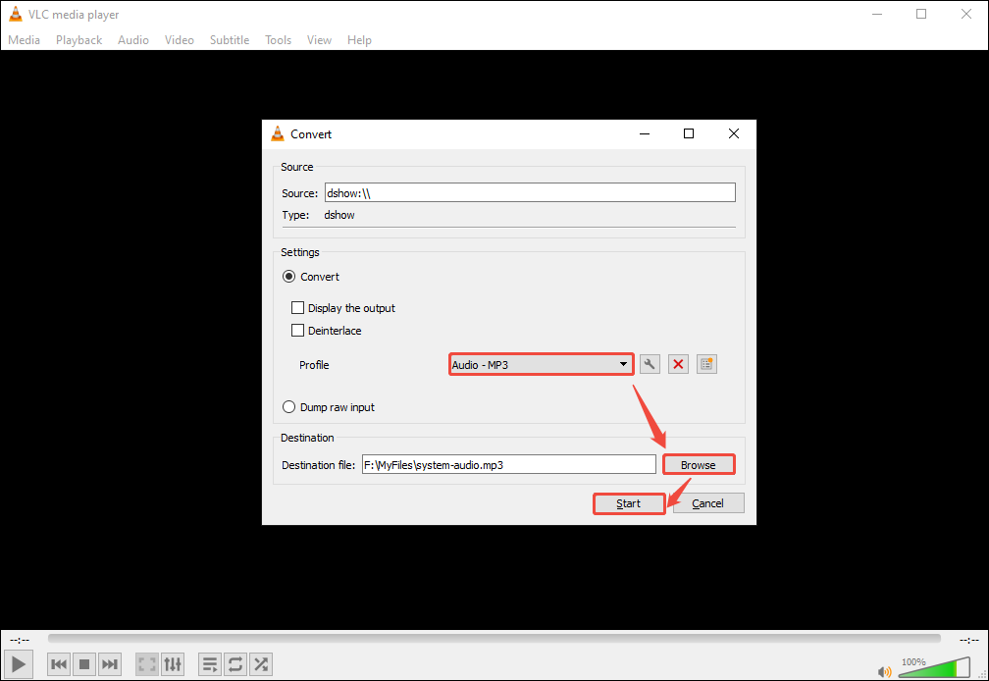Image resolution: width=989 pixels, height=681 pixels.
Task: Open the Playback menu
Action: point(78,39)
